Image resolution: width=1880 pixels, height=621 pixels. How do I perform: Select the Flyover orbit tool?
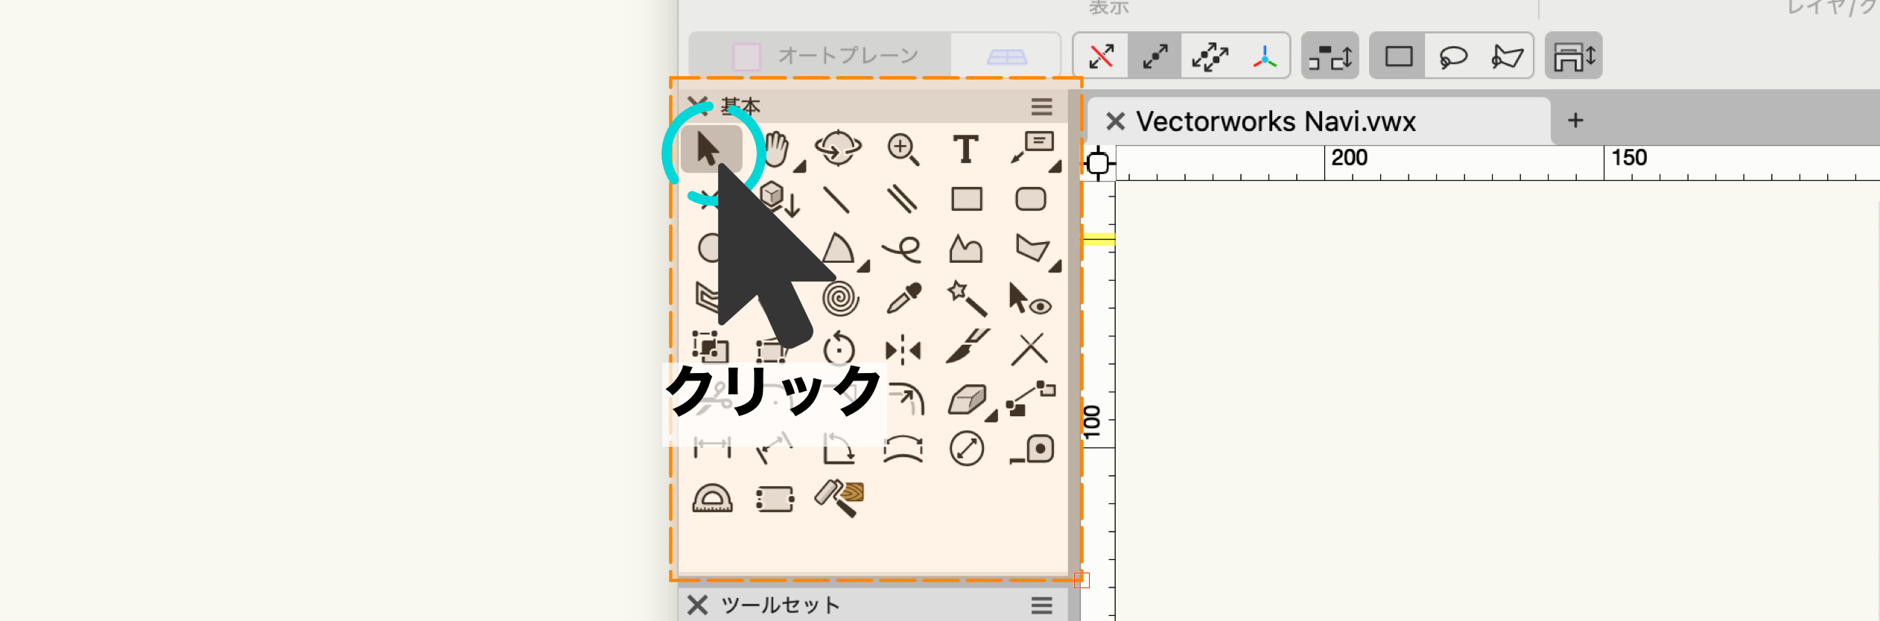tap(838, 148)
